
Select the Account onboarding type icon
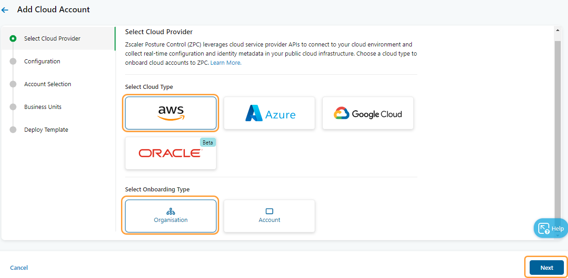[x=269, y=211]
